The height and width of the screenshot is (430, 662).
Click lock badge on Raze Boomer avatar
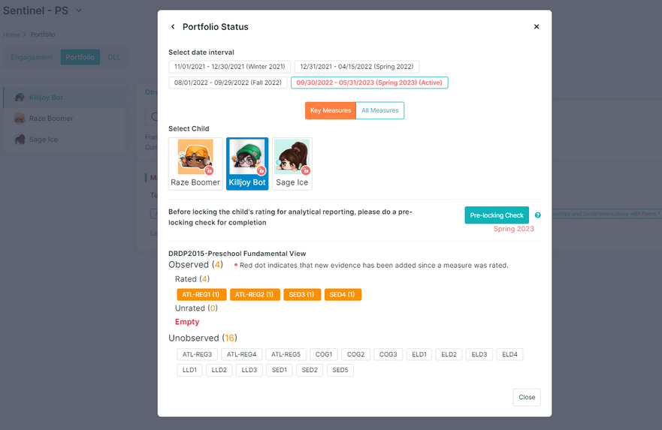209,171
